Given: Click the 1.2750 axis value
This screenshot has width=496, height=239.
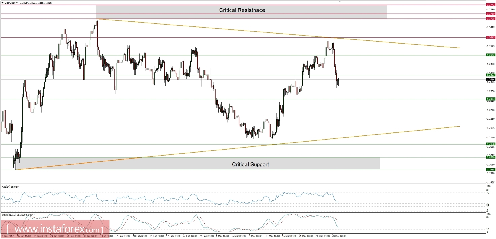Looking at the screenshot, I should [x=491, y=9].
